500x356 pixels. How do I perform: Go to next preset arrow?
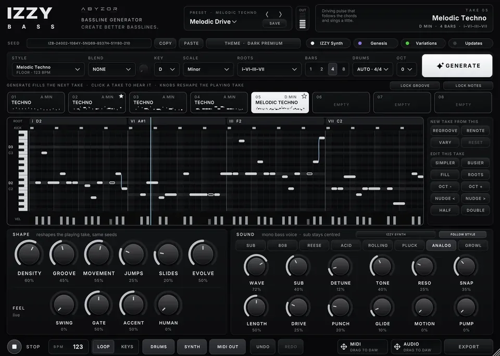pos(280,15)
